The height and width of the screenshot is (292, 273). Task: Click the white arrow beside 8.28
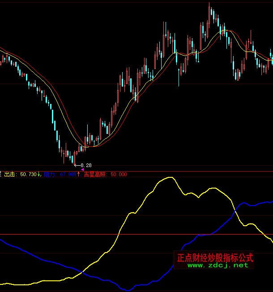click(x=77, y=165)
